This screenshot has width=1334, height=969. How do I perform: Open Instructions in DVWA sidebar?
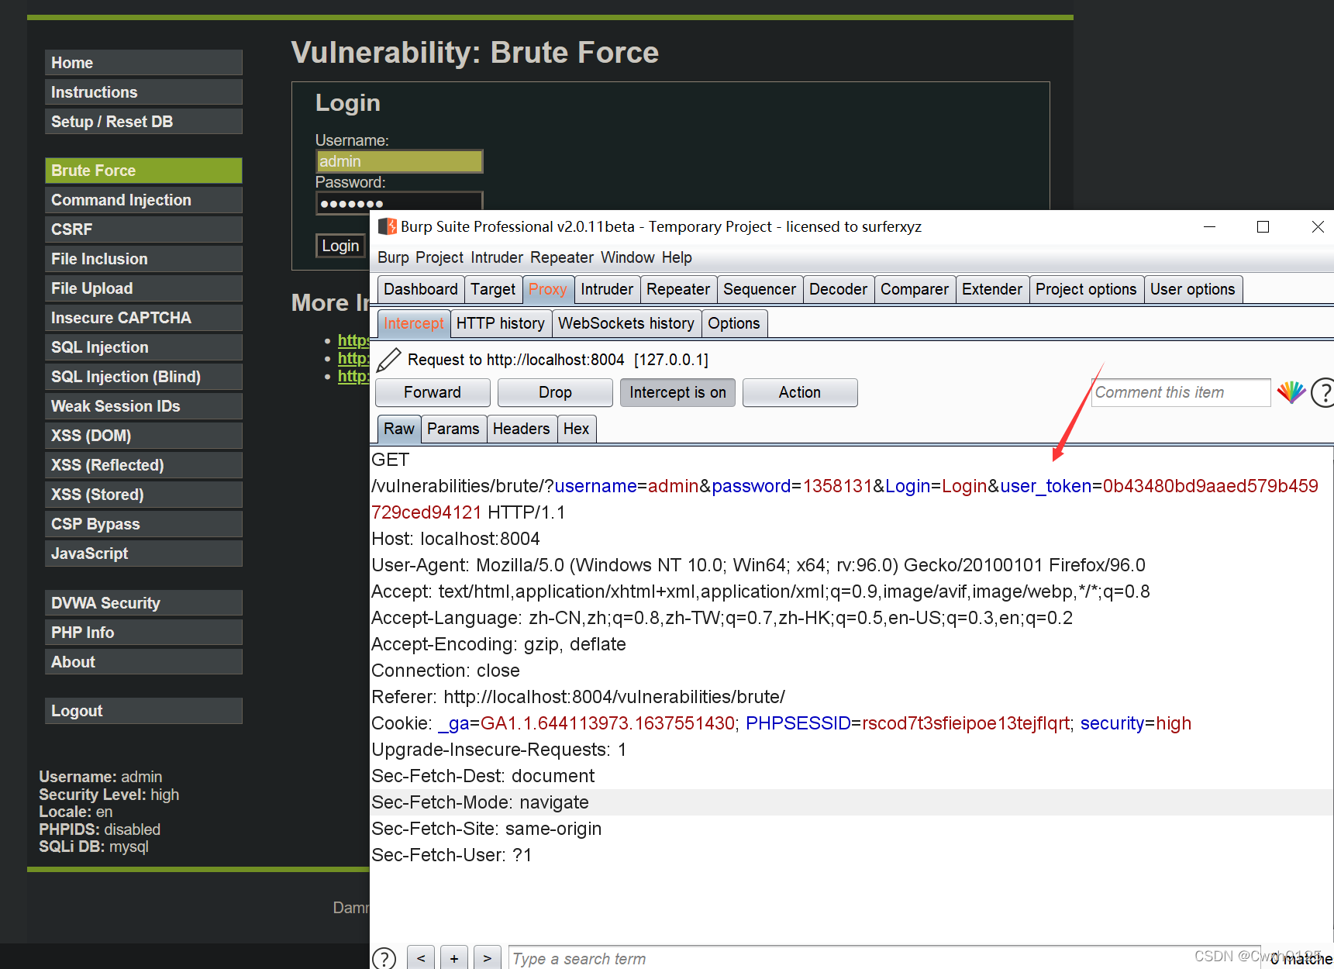pyautogui.click(x=143, y=92)
